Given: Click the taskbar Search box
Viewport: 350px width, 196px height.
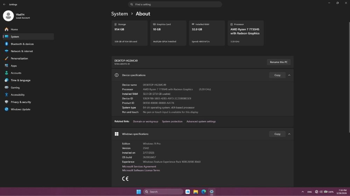Looking at the screenshot, I should pos(163,192).
